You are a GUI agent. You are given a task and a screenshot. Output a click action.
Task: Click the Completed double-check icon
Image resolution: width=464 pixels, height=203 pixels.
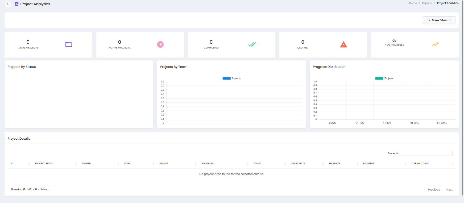click(x=252, y=45)
